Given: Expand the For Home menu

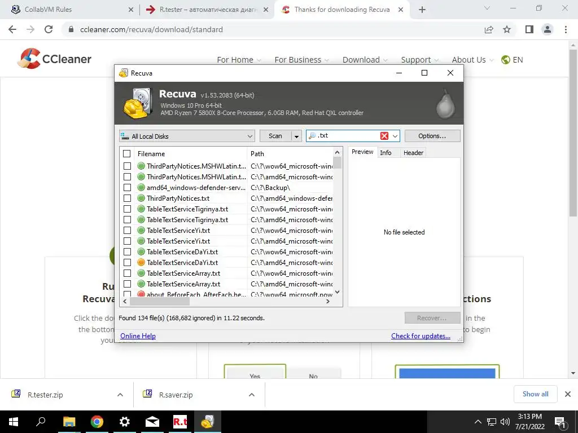Looking at the screenshot, I should point(239,60).
